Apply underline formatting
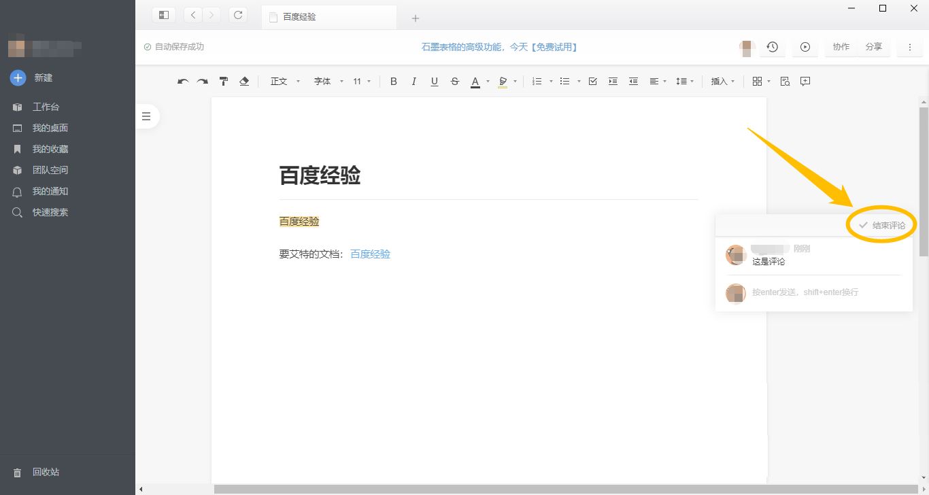Viewport: 929px width, 495px height. click(434, 82)
